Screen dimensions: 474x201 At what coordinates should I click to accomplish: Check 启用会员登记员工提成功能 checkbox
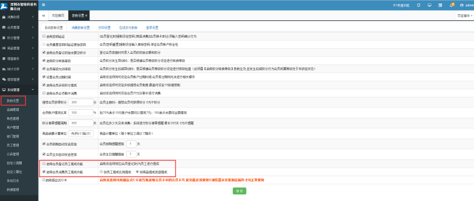pos(44,163)
